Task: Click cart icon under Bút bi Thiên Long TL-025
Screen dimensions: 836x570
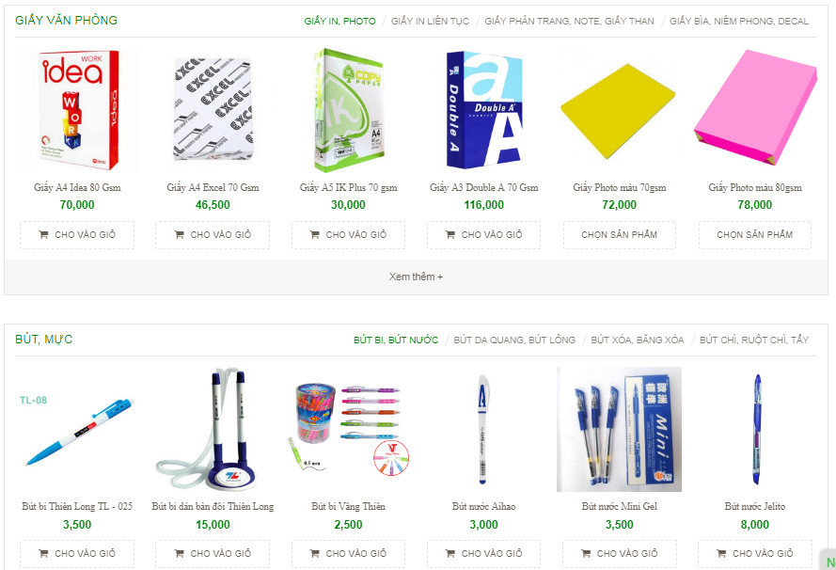Action: [x=43, y=553]
